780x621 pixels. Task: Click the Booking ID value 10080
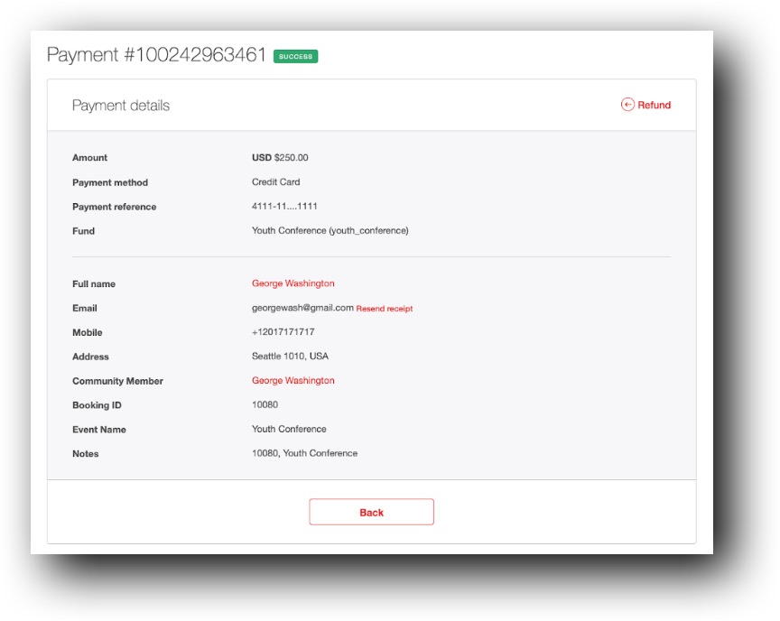(x=264, y=404)
